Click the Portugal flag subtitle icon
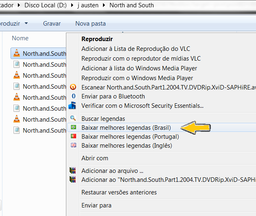 [x=73, y=136]
